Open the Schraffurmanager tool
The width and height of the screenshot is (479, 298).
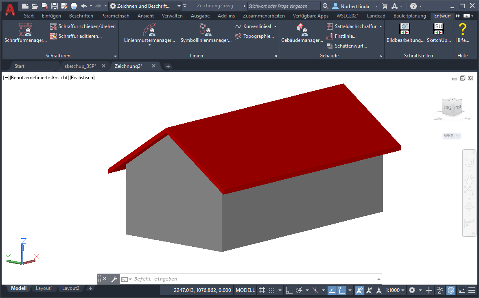[x=25, y=33]
